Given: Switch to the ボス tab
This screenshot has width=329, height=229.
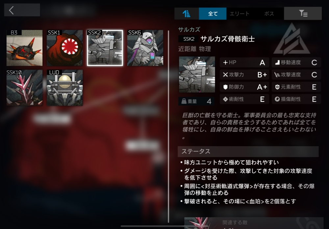Looking at the screenshot, I should point(269,14).
